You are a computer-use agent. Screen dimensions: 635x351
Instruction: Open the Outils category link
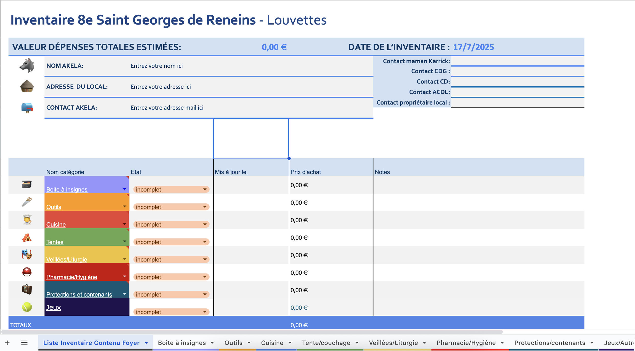tap(54, 207)
